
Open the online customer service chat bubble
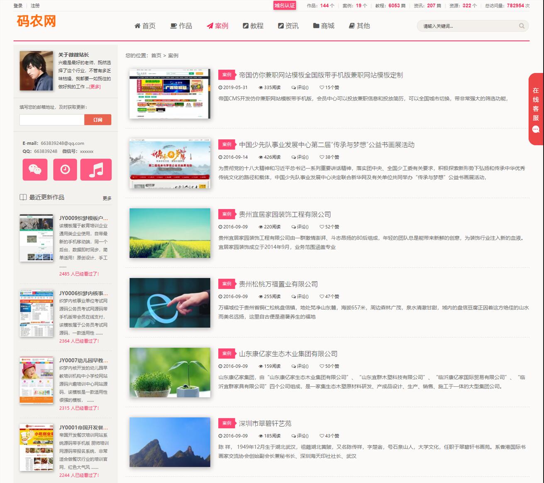pos(536,129)
